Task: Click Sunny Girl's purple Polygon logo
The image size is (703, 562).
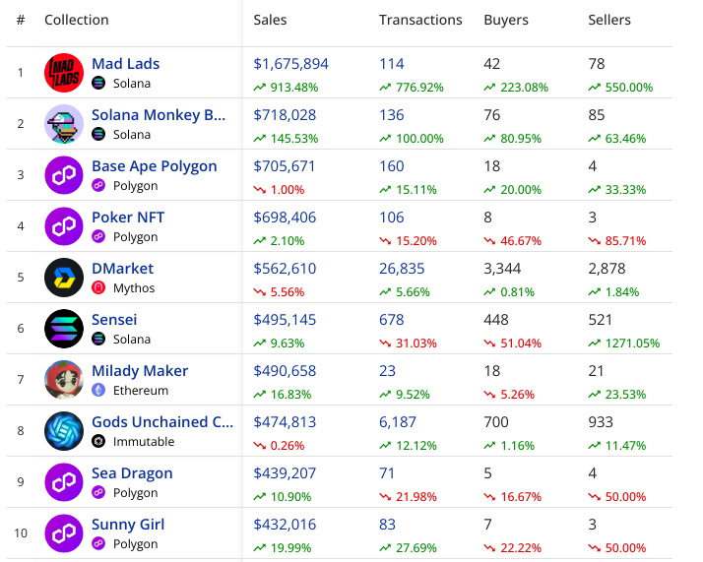Action: click(64, 532)
